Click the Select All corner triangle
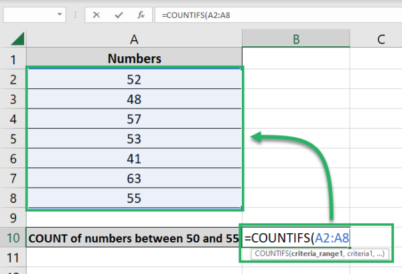The width and height of the screenshot is (402, 274). 17,39
